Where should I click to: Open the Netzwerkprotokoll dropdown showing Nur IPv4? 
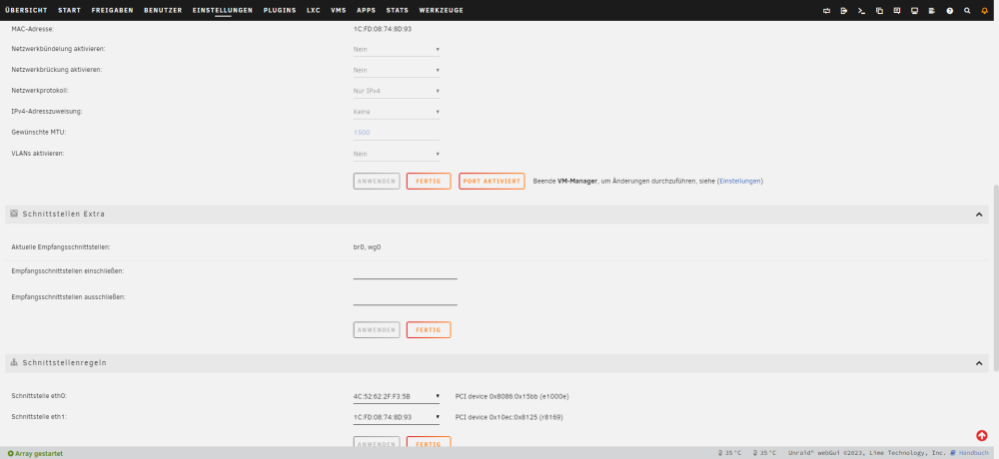point(397,91)
